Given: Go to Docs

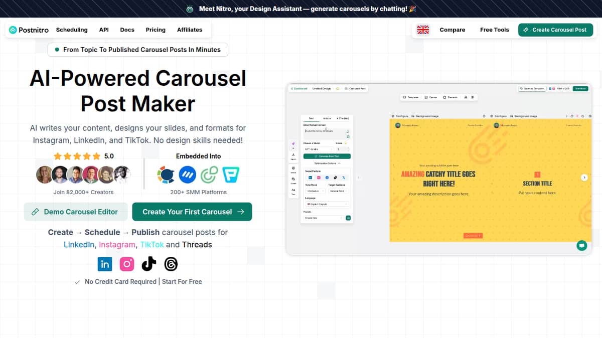Looking at the screenshot, I should pos(127,30).
